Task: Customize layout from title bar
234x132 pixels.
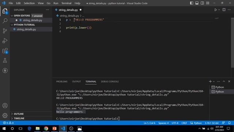Action: (208, 3)
